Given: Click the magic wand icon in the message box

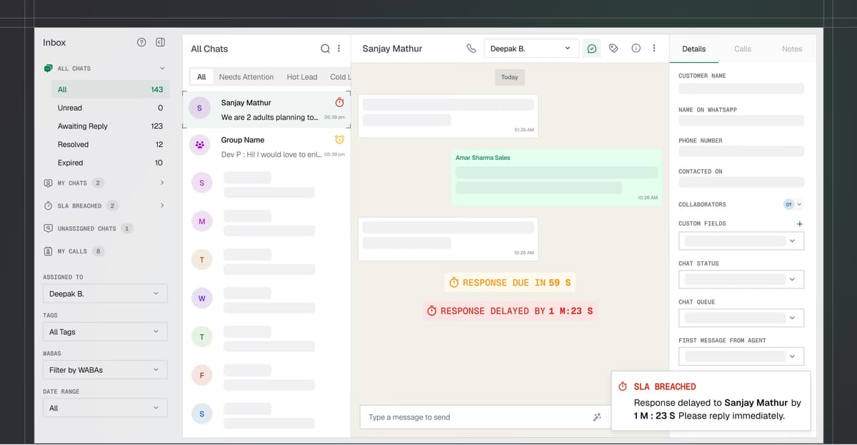Looking at the screenshot, I should click(x=597, y=417).
